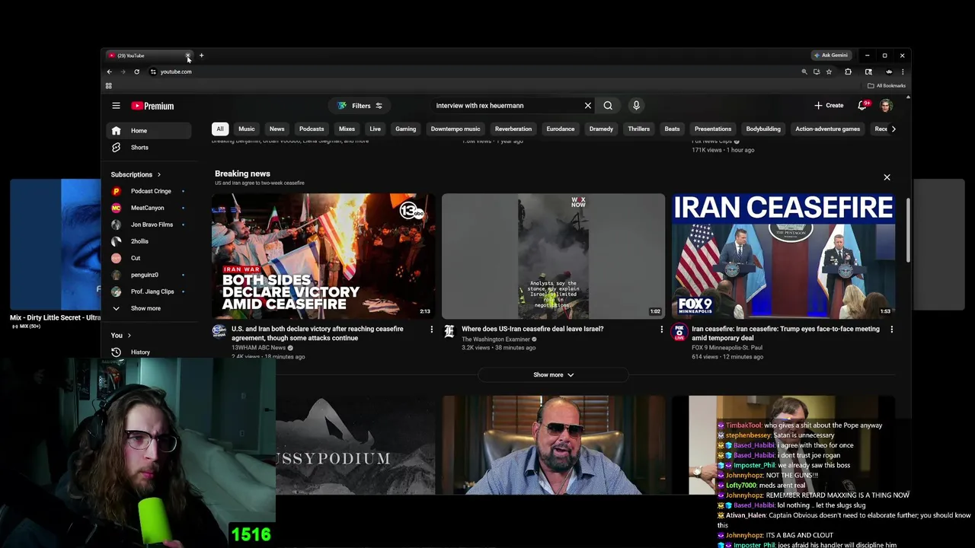Screen dimensions: 975x548
Task: Click the browser back arrow
Action: [109, 72]
